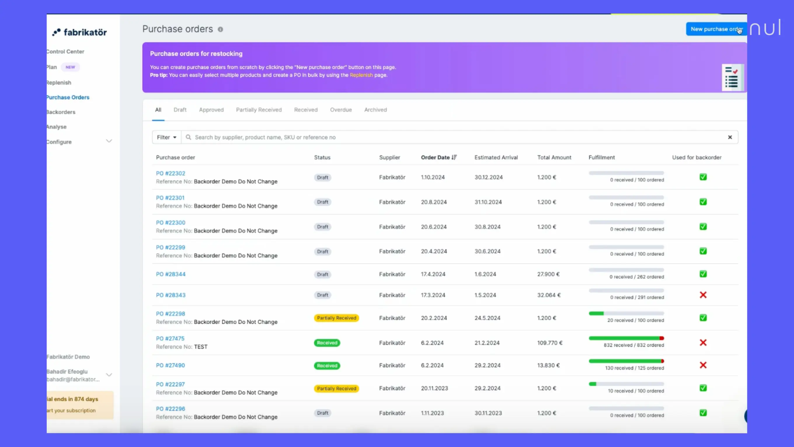Click the search magnifier icon

coord(188,137)
